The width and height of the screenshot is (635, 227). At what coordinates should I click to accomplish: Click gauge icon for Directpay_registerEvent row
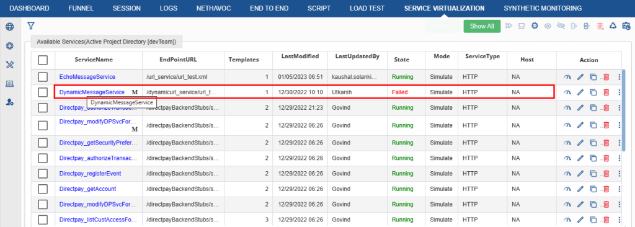(567, 174)
